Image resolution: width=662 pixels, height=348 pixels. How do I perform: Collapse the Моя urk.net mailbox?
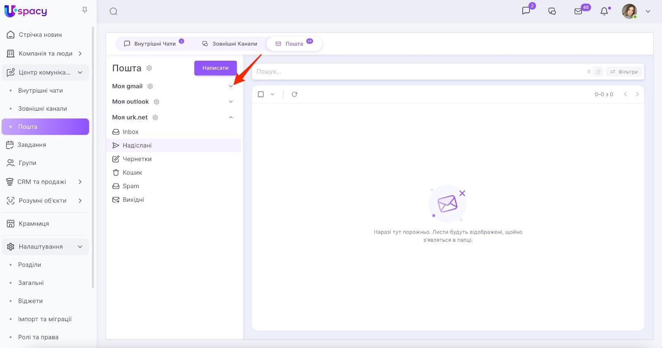(231, 117)
